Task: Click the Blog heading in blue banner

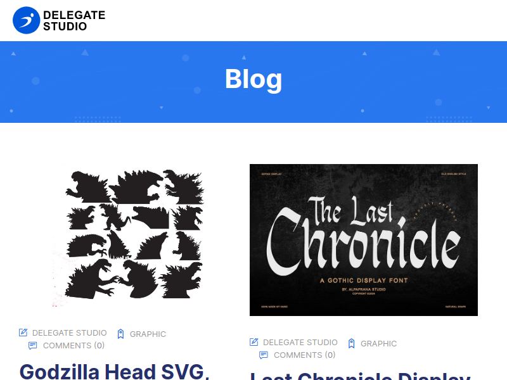Action: (x=253, y=79)
